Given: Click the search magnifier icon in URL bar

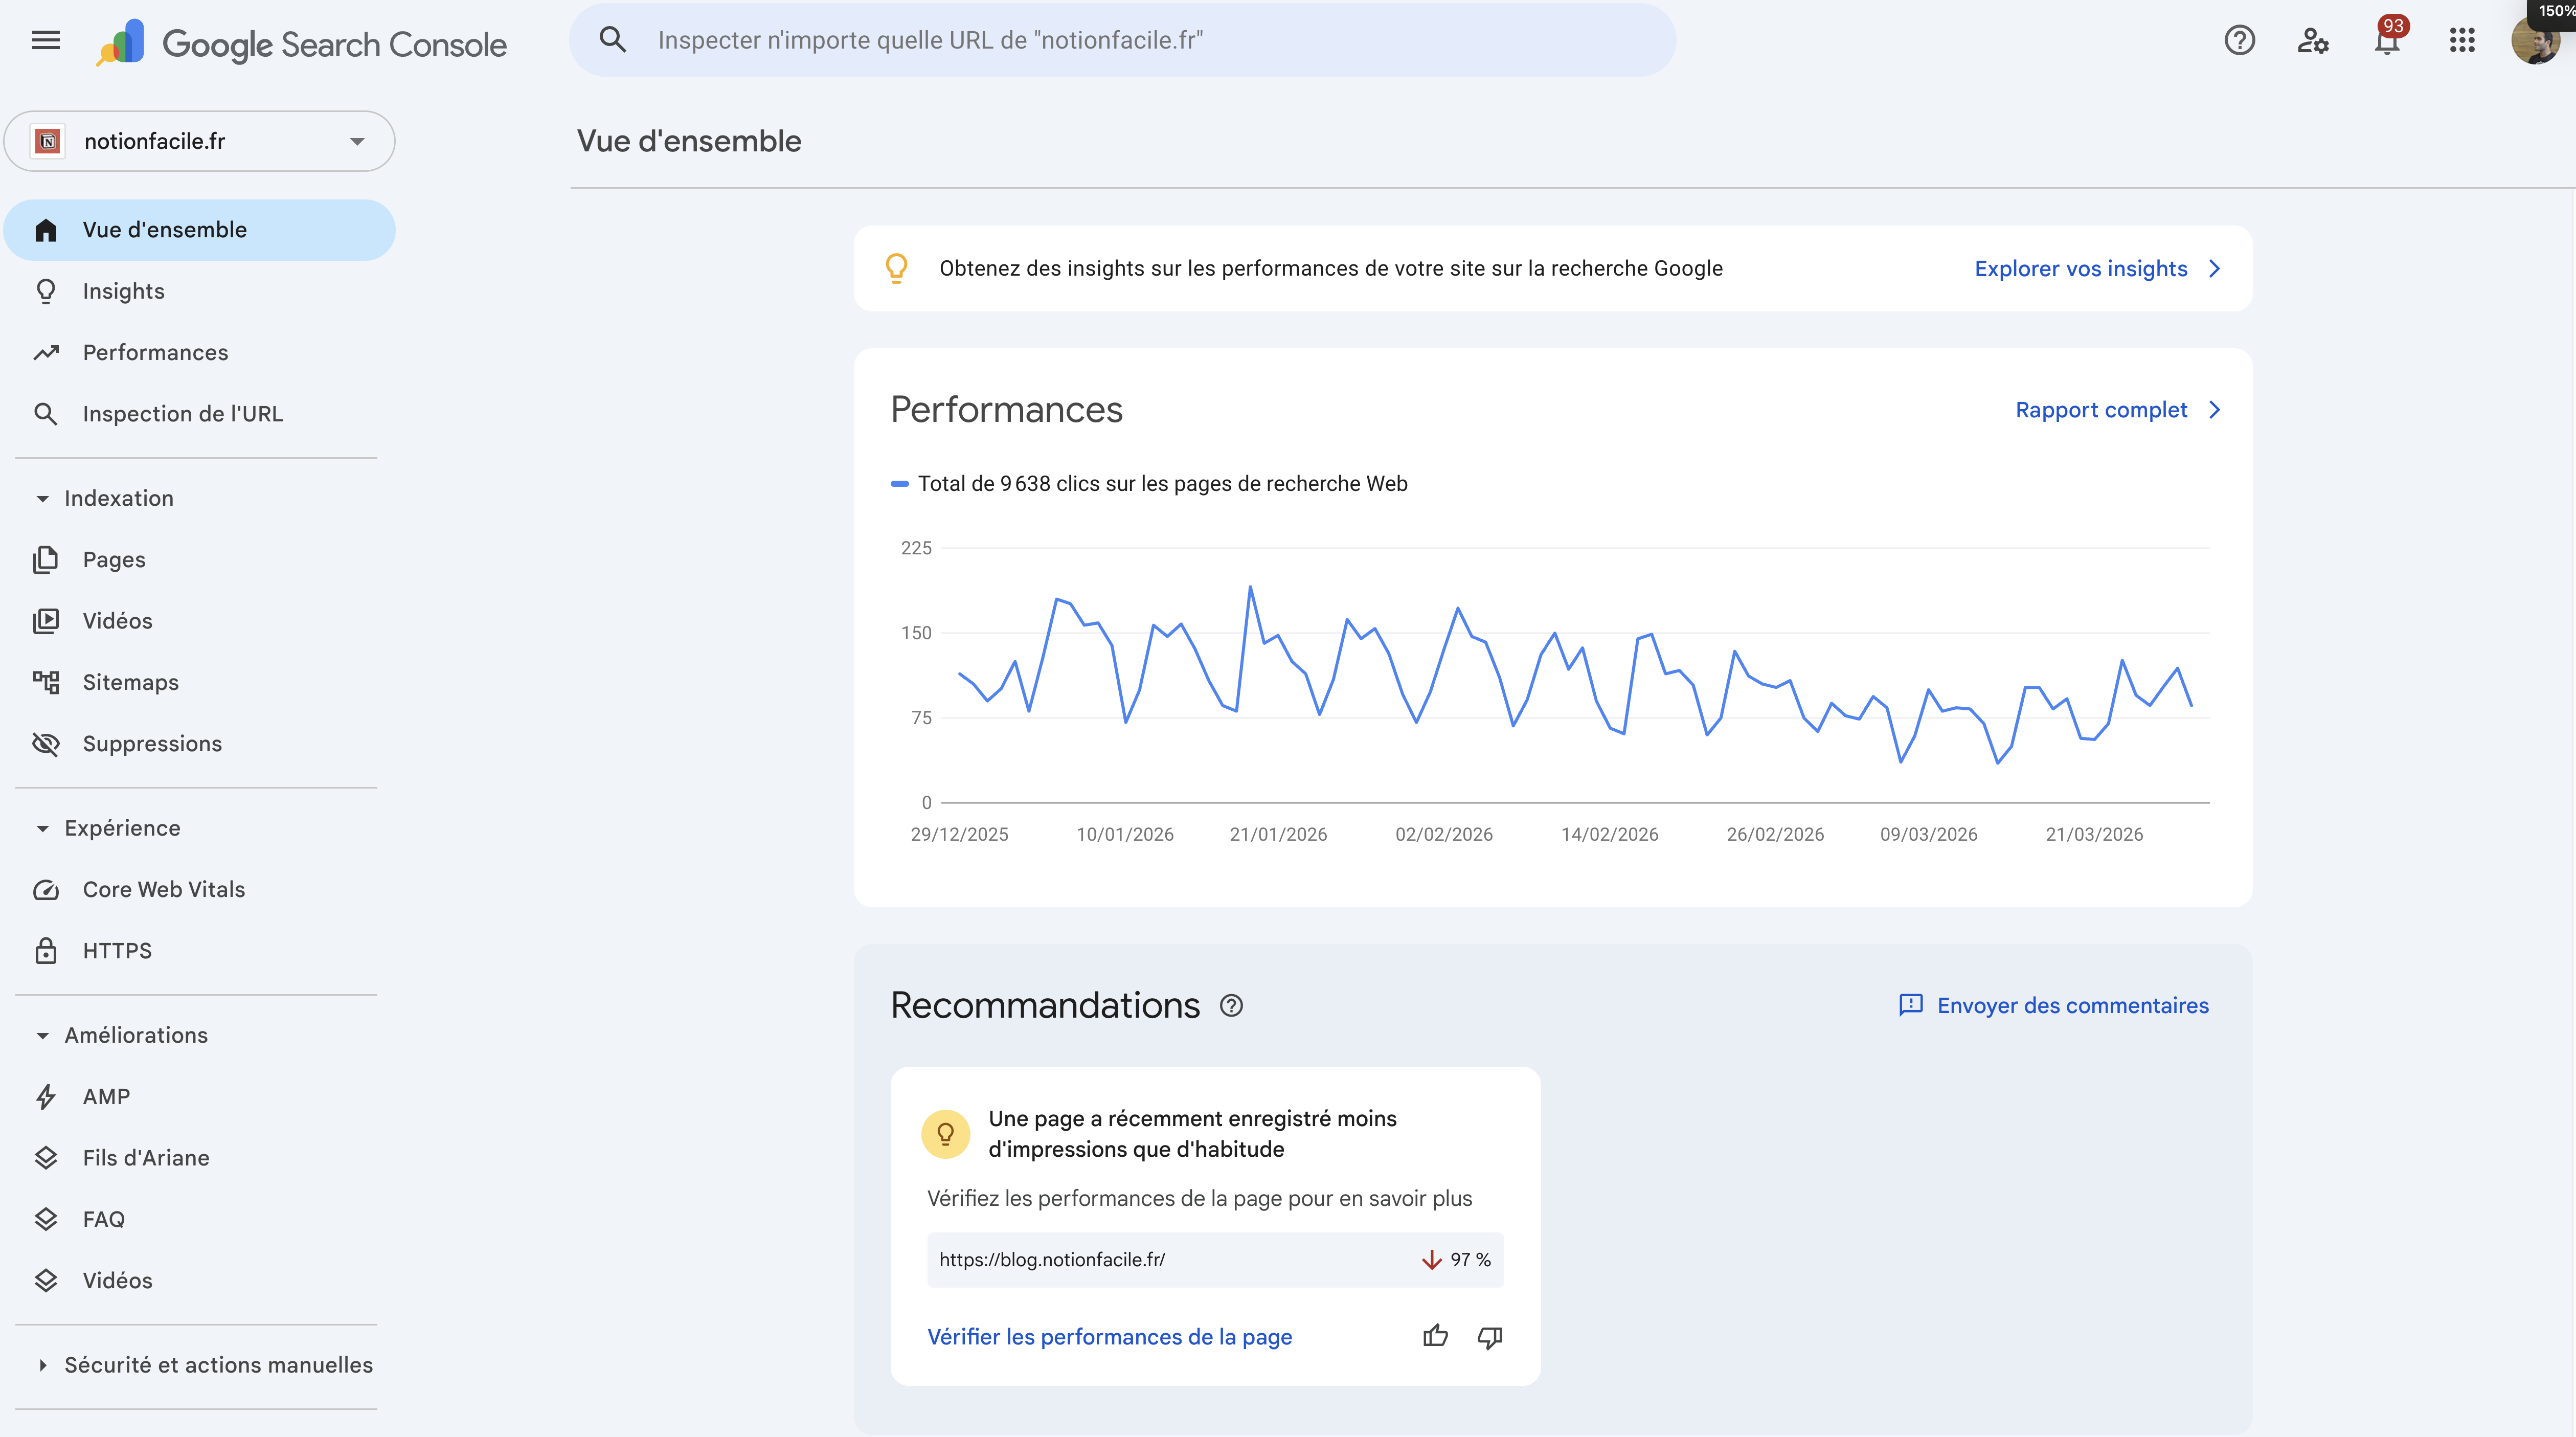Looking at the screenshot, I should [x=613, y=40].
